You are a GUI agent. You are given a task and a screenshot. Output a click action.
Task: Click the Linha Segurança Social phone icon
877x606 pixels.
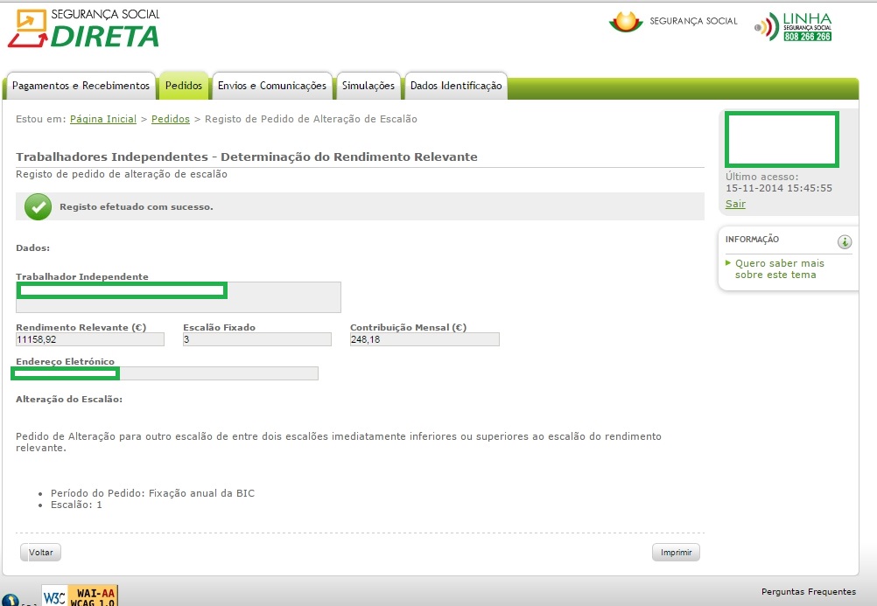(x=766, y=27)
